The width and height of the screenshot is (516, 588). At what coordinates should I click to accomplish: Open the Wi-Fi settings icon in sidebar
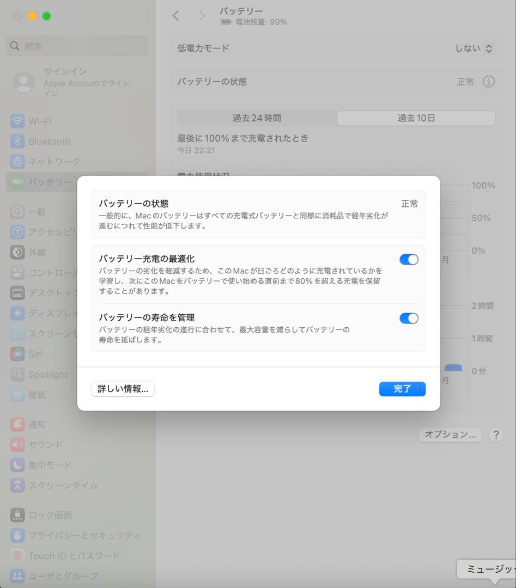[x=17, y=121]
